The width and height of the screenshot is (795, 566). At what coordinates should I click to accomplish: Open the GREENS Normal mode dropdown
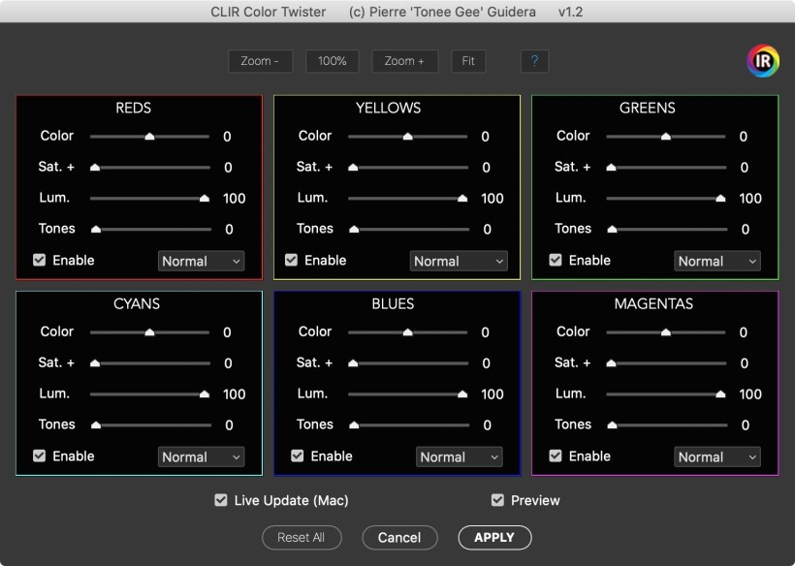717,261
